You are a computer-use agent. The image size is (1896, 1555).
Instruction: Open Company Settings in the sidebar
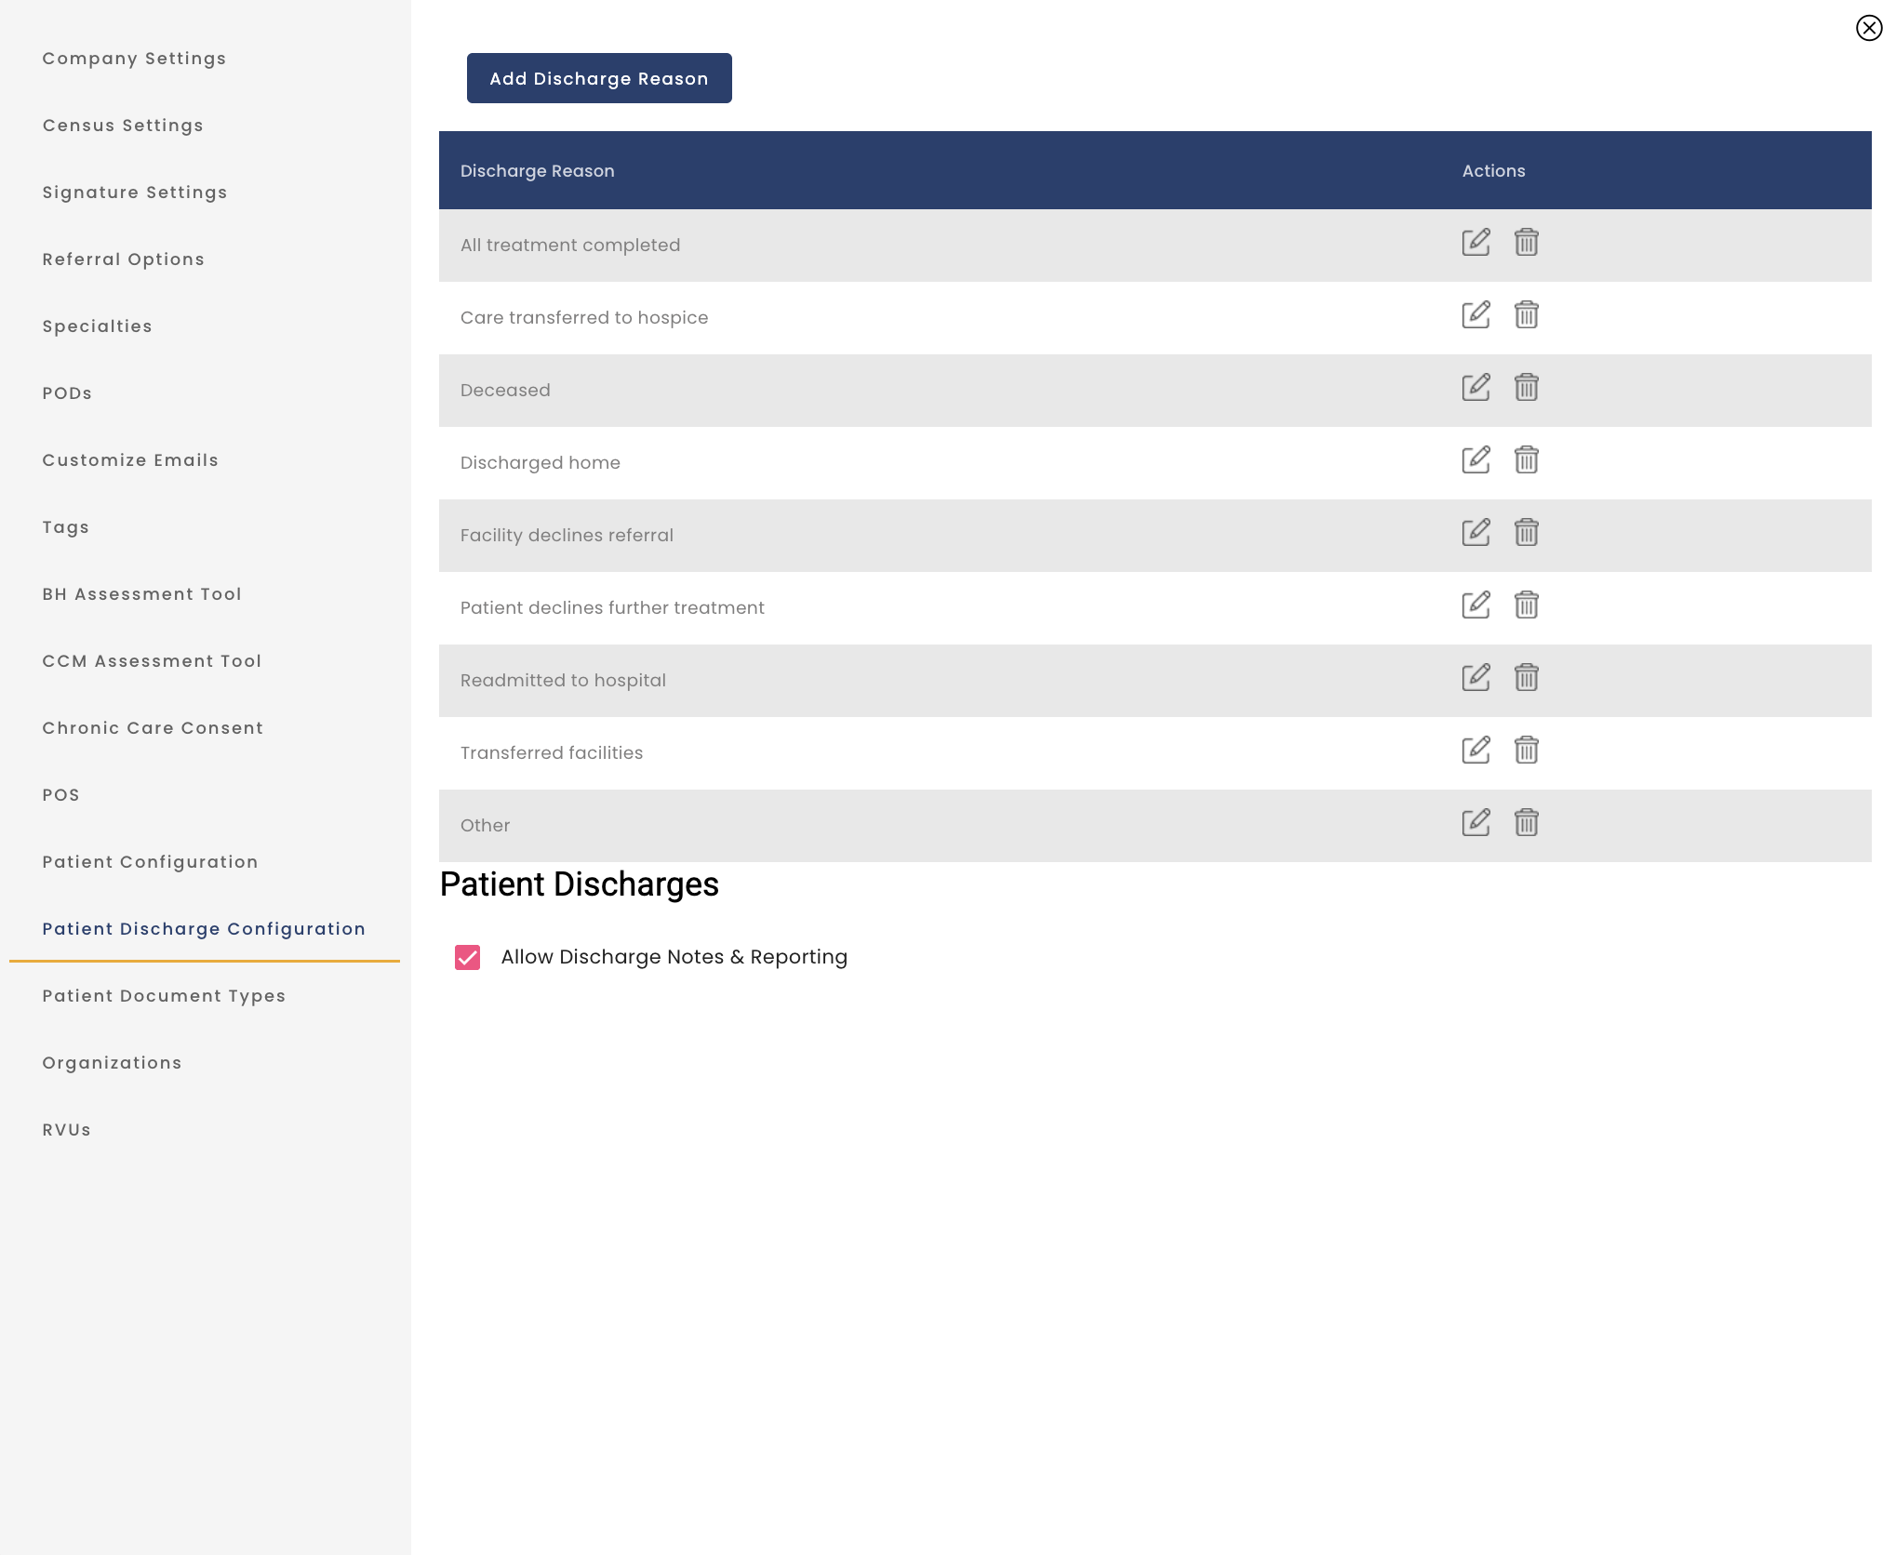pos(133,58)
